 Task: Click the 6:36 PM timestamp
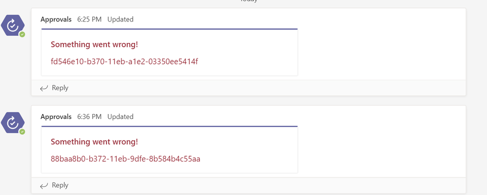pos(89,117)
